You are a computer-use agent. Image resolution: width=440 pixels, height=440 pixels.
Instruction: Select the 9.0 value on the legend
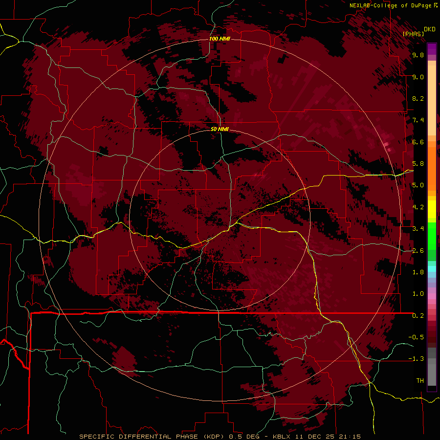[x=418, y=77]
